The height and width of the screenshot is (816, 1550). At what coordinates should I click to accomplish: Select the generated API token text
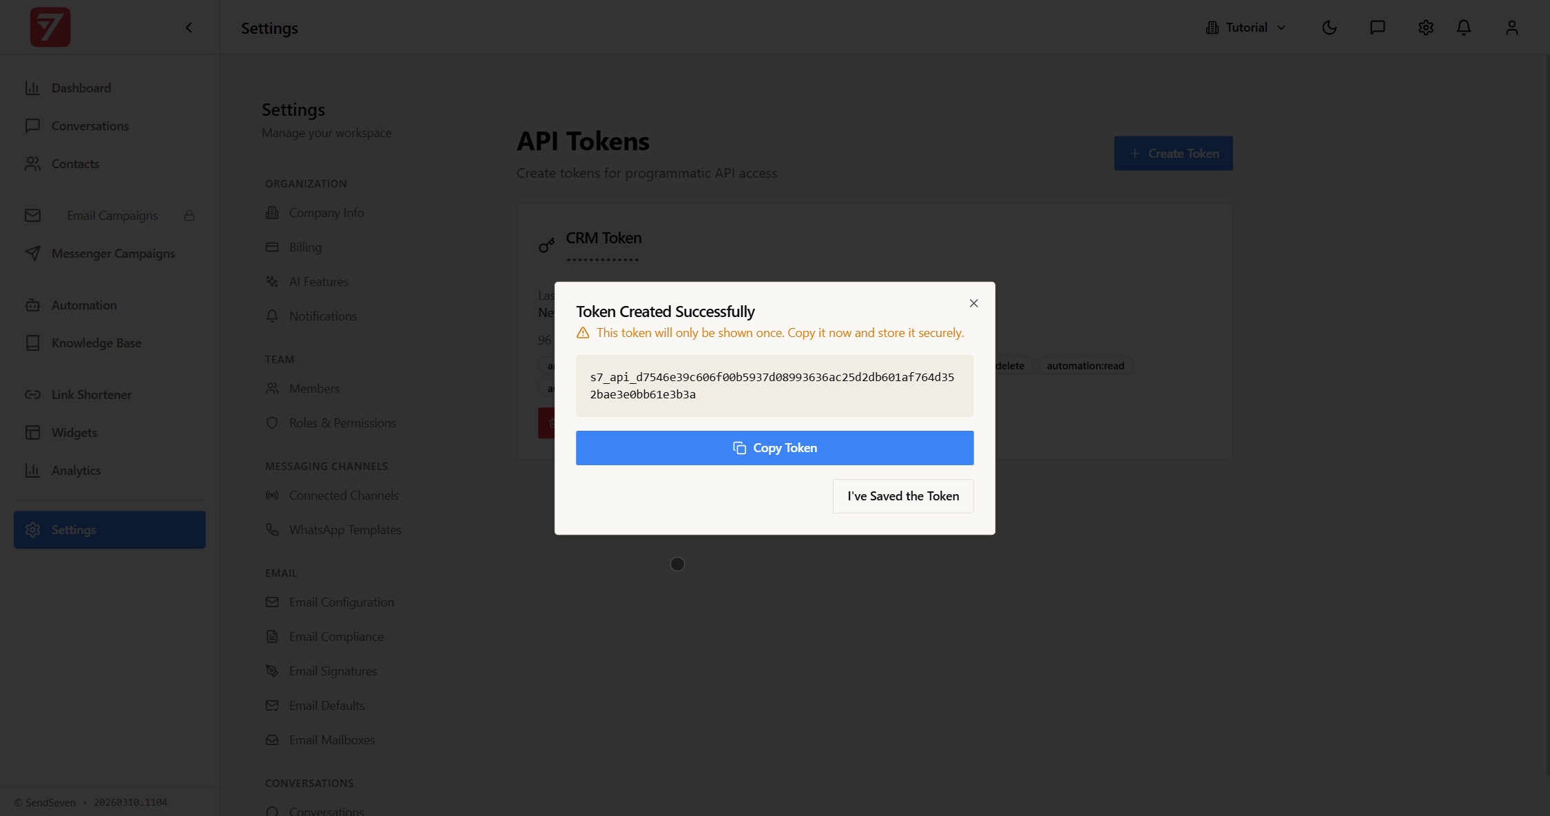coord(772,386)
